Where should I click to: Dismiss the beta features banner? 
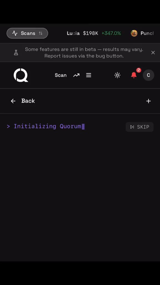153,53
